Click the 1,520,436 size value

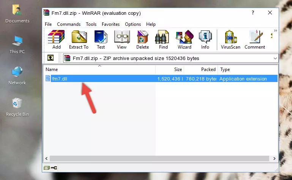tap(169, 79)
